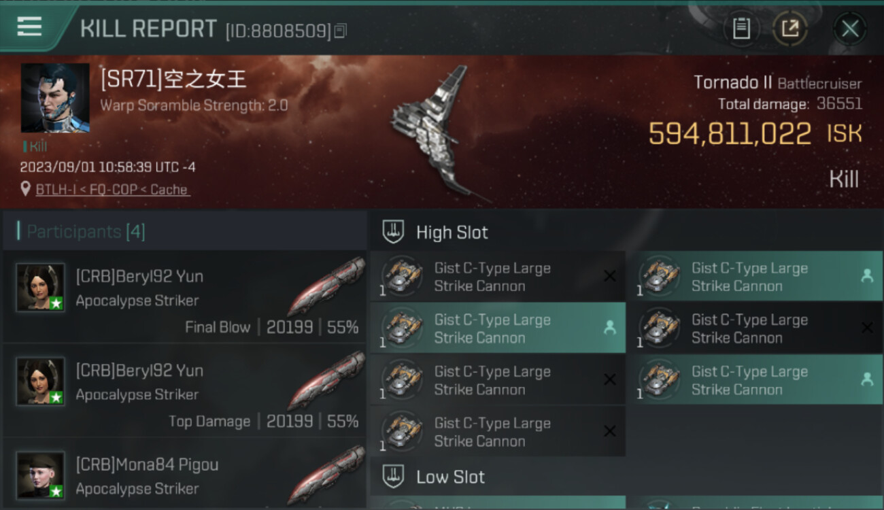Viewport: 884px width, 510px height.
Task: Click the High Slot section header icon
Action: [x=393, y=232]
